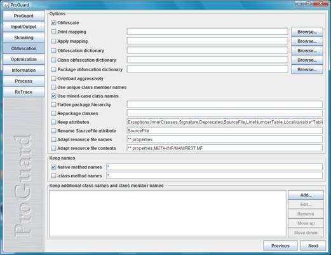The height and width of the screenshot is (255, 331).
Task: Tick Rename SourceFile attribute checkbox
Action: click(53, 131)
